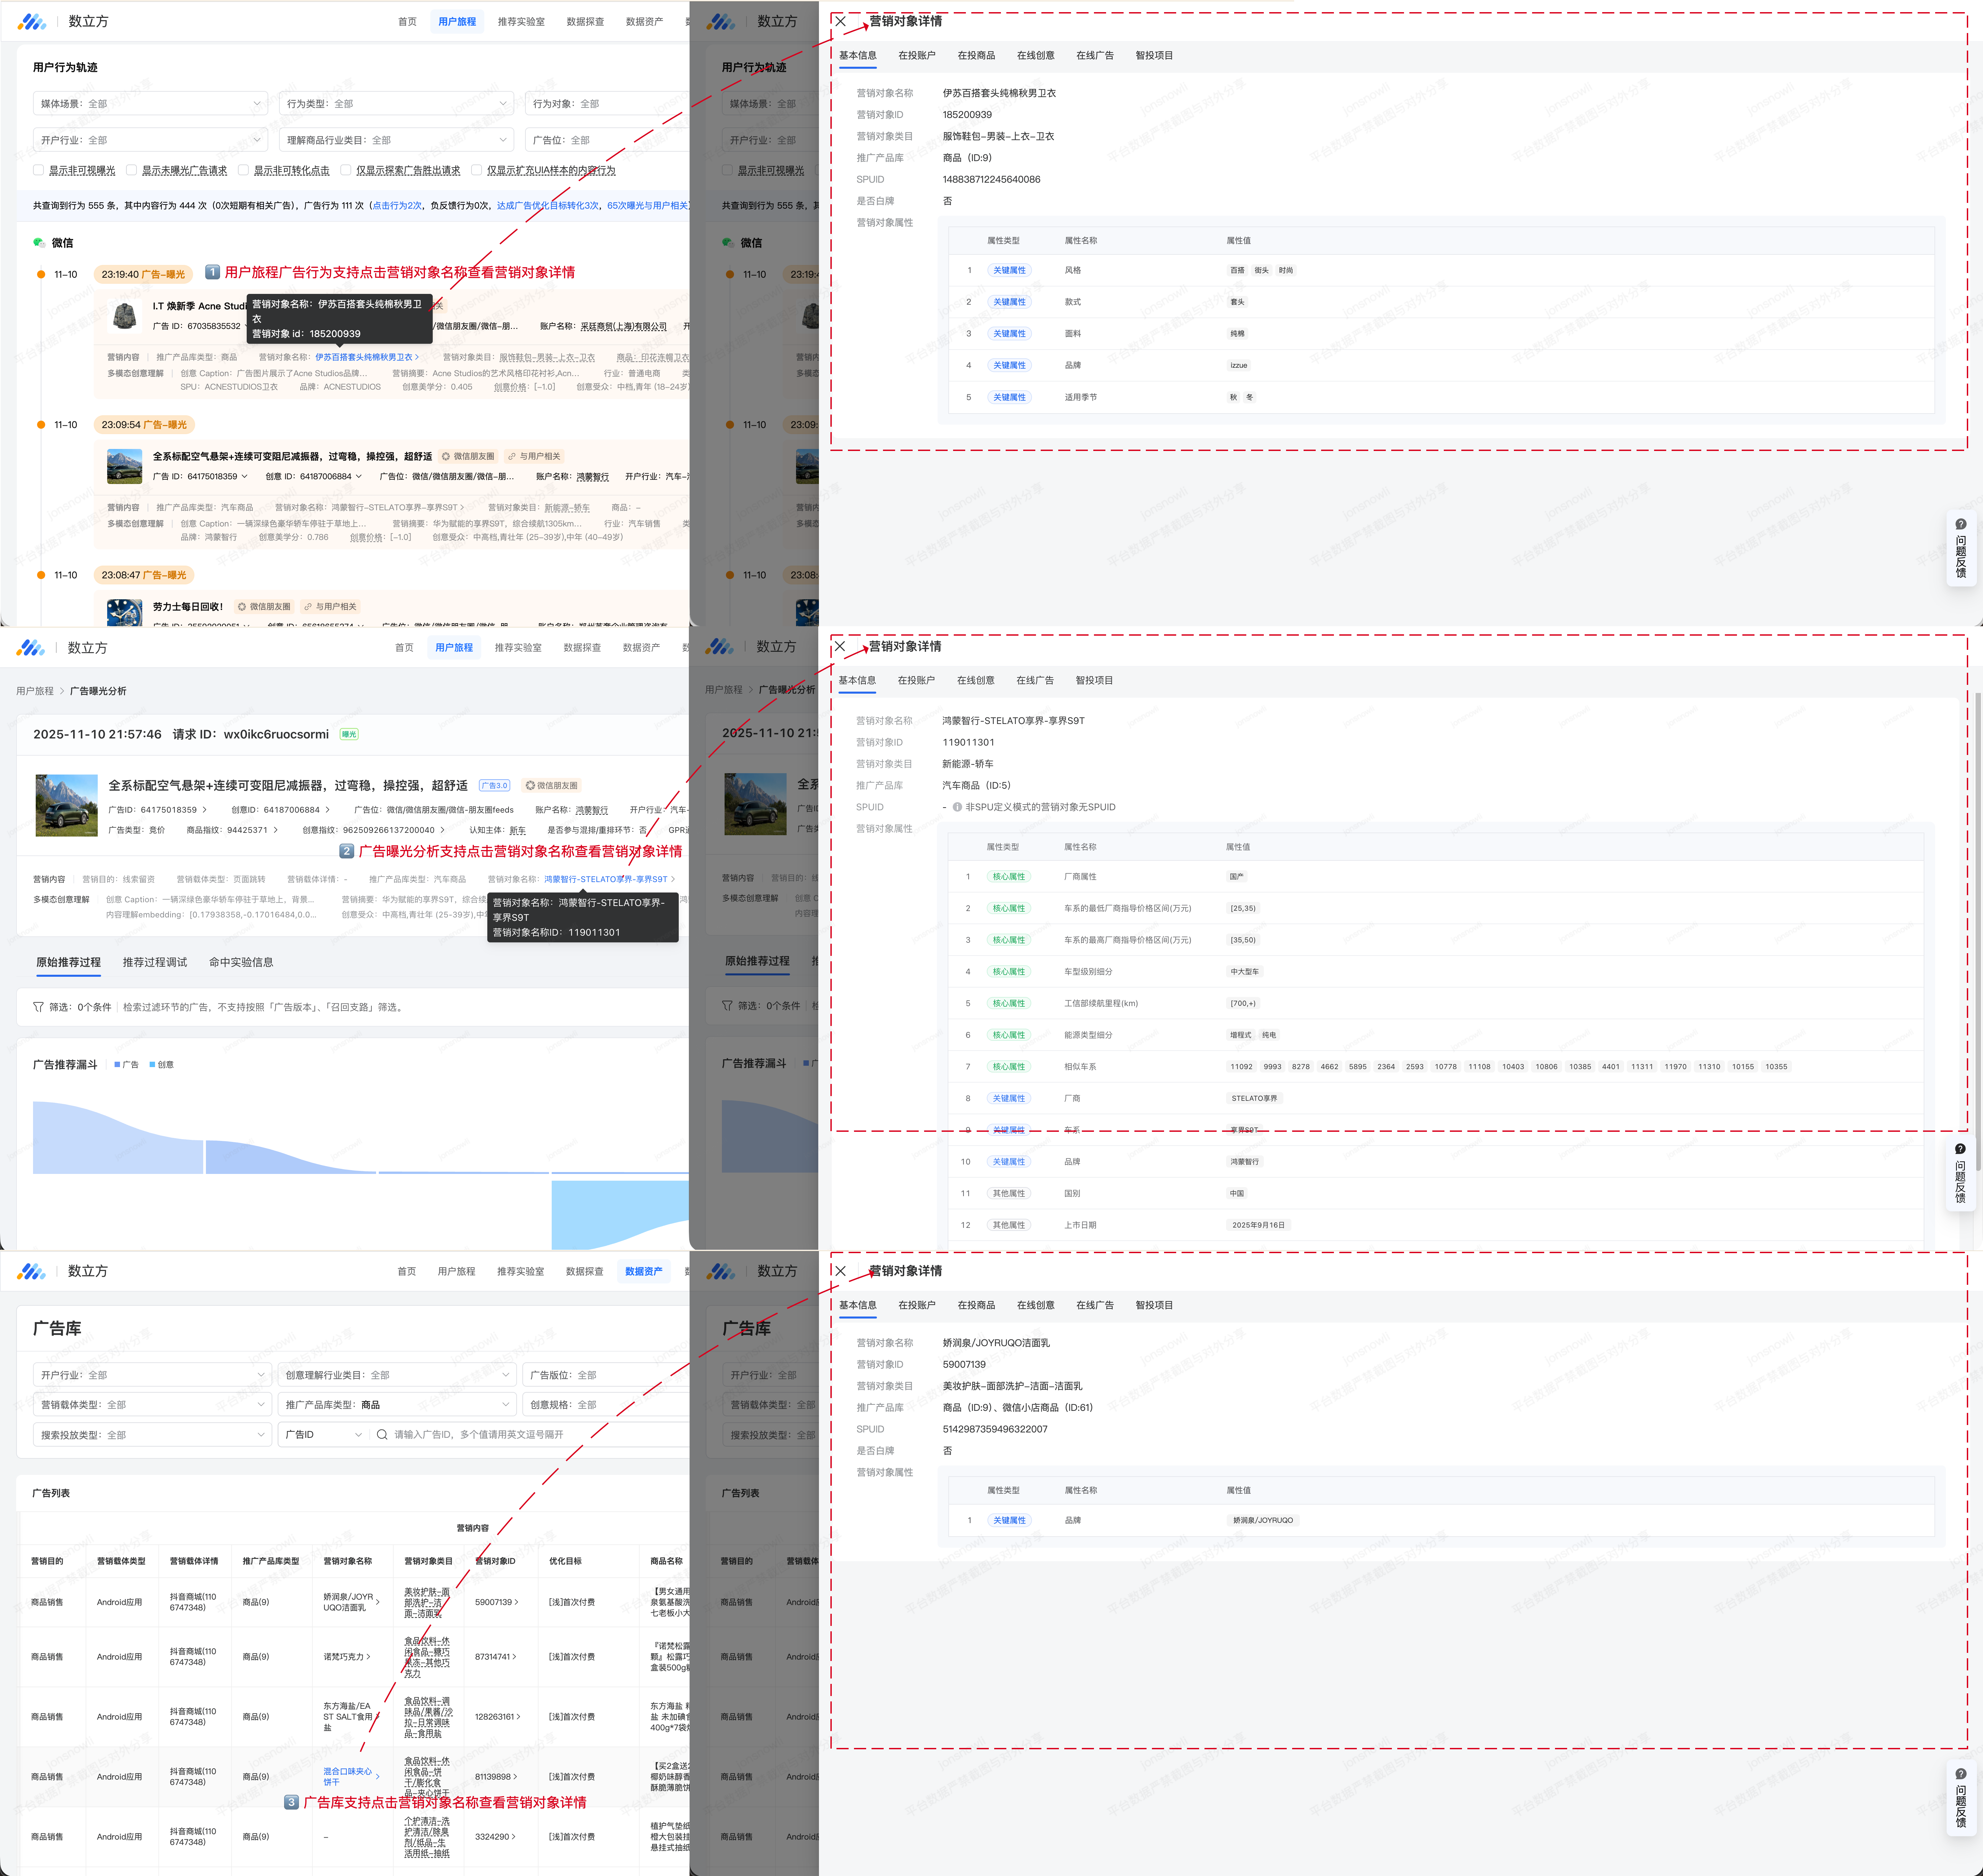Viewport: 1983px width, 1876px height.
Task: Click chevron arrow after 广告ID: 64175018359
Action: 205,810
